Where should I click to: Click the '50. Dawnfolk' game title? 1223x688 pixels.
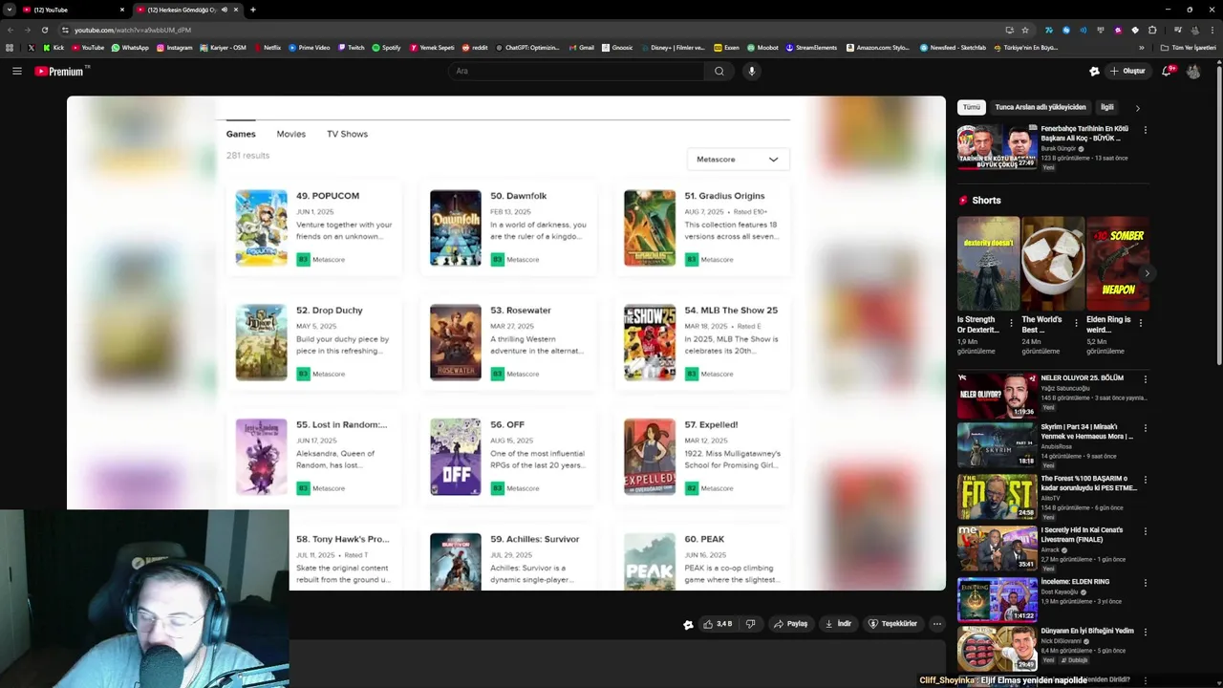click(518, 196)
